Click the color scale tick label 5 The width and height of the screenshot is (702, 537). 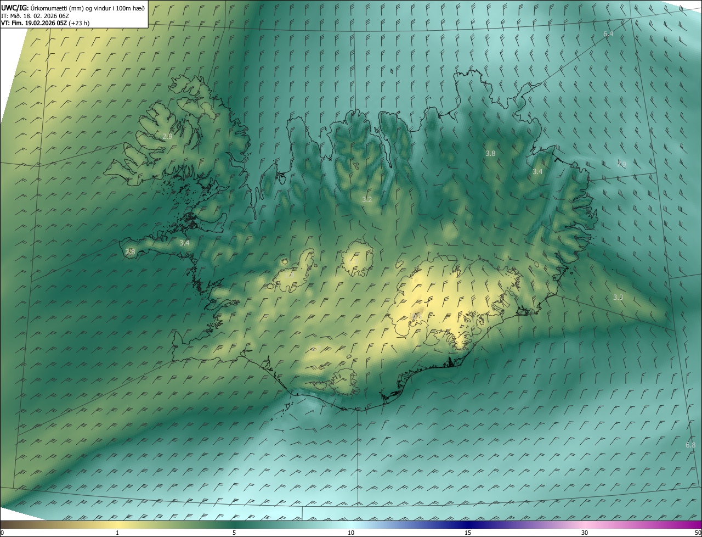[x=234, y=533]
